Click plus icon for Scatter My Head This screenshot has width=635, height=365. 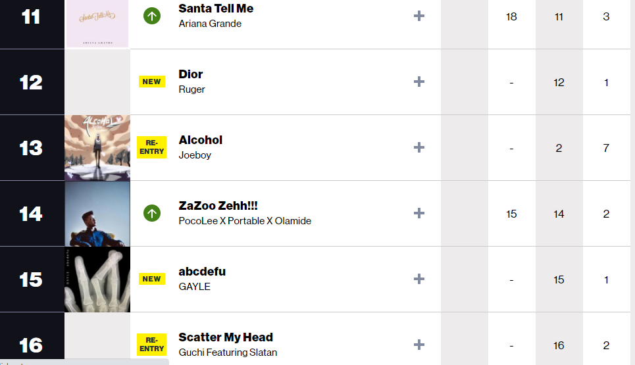click(419, 345)
